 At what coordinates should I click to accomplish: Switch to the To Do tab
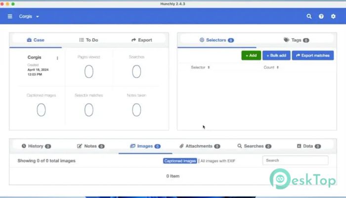(x=88, y=40)
